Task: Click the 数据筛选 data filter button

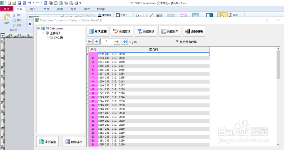Action: click(x=146, y=31)
